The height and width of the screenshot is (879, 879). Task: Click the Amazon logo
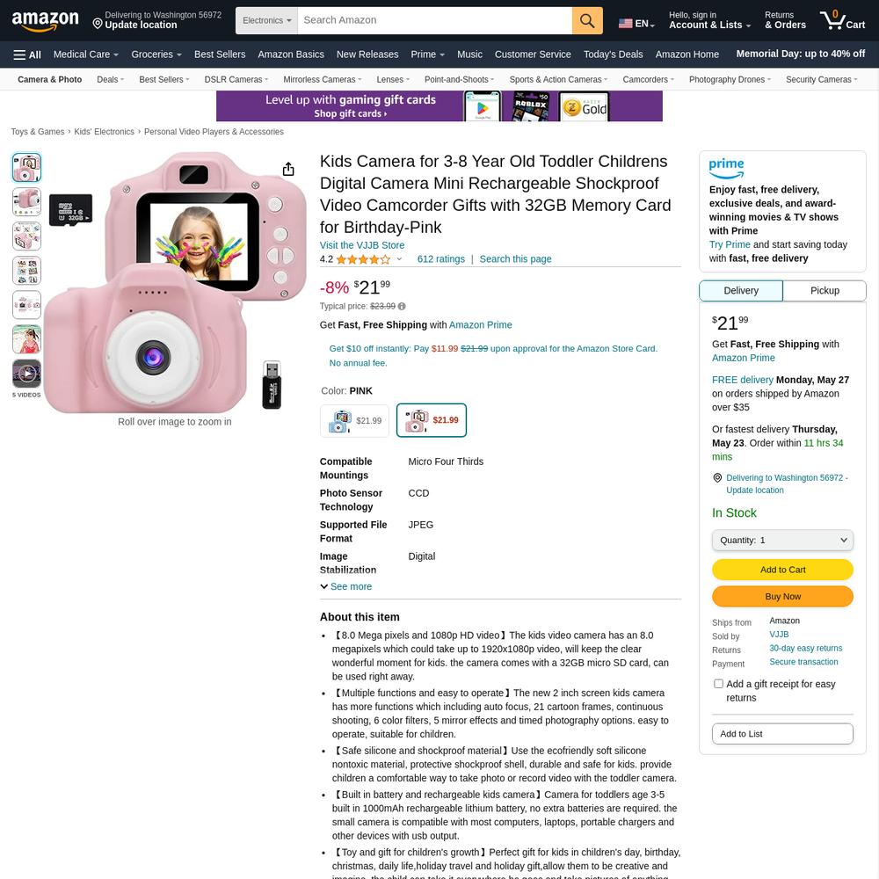click(x=46, y=21)
